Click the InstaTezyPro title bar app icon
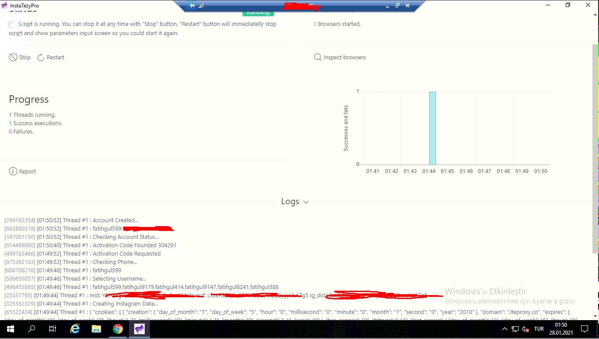The width and height of the screenshot is (599, 339). tap(4, 5)
